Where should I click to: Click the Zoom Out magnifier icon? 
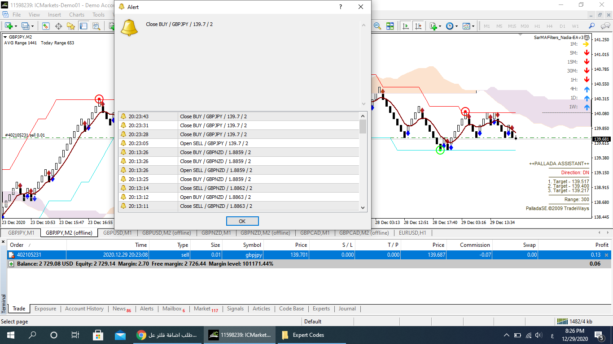[x=377, y=26]
